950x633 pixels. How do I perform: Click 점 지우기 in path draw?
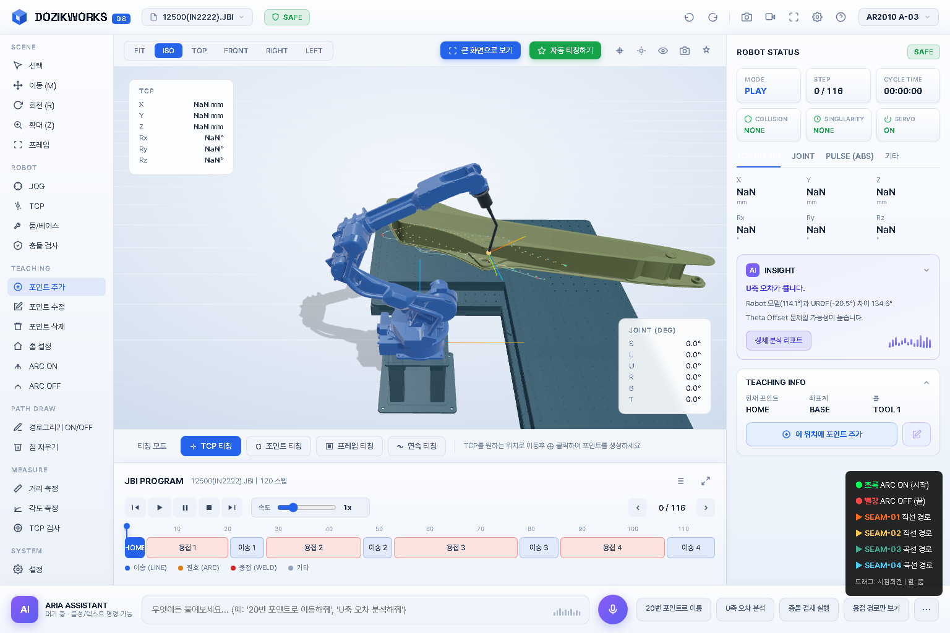pos(56,447)
